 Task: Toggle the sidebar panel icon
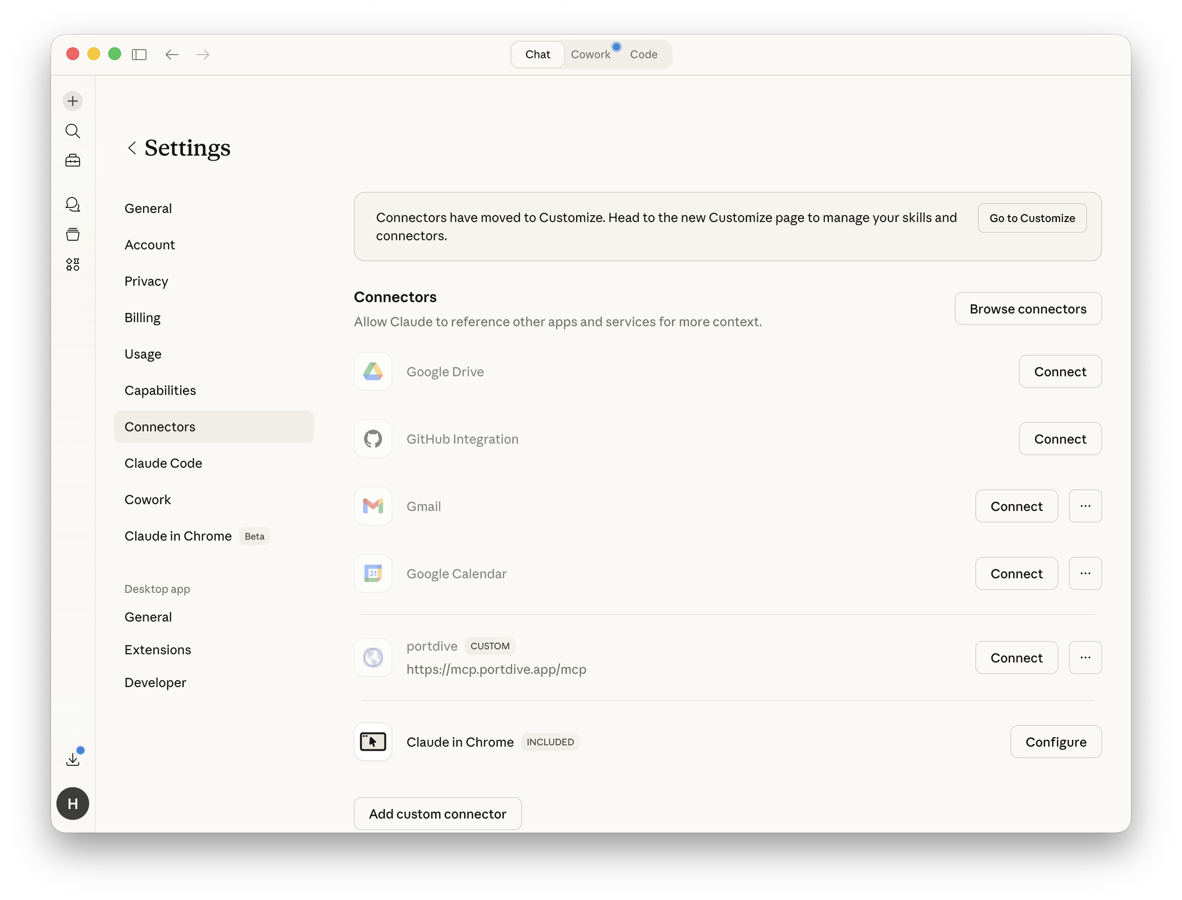click(x=139, y=54)
